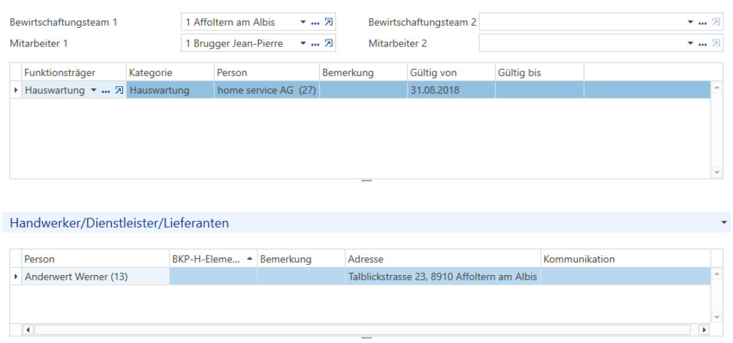This screenshot has height=343, width=733.
Task: Collapse Handwerker/Dienstleister/Lieferanten section arrow
Action: pos(724,222)
